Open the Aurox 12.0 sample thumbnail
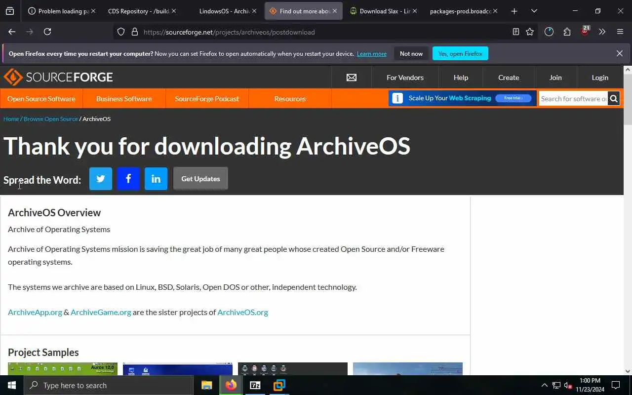 (63, 368)
